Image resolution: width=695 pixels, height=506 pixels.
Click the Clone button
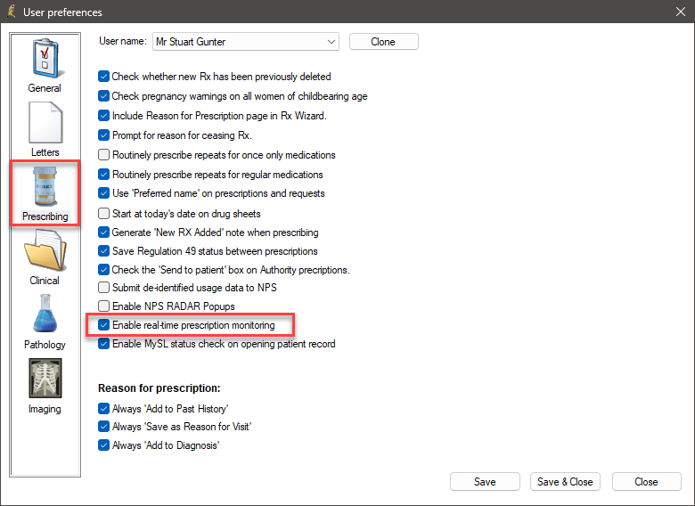click(383, 42)
